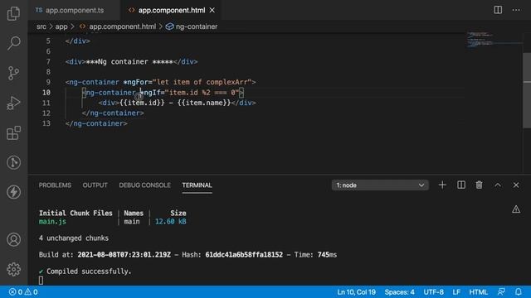
Task: Click 'main.js' in terminal output
Action: coord(52,222)
